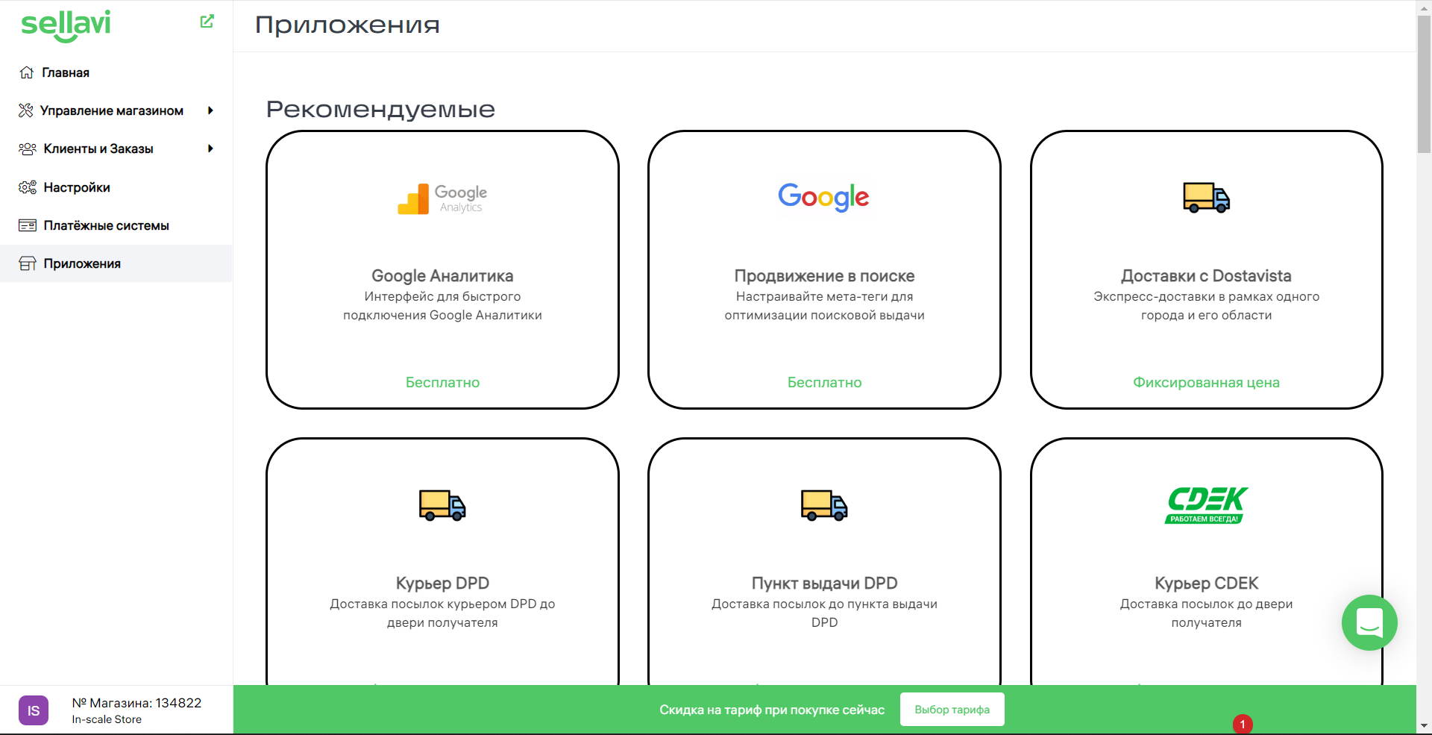The height and width of the screenshot is (735, 1432).
Task: Click Бесплатно under Продвижение в поиске
Action: pyautogui.click(x=824, y=382)
